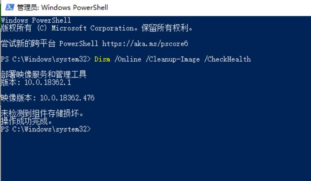This screenshot has width=311, height=181.
Task: Click the '/Online' parameter text
Action: click(x=128, y=59)
